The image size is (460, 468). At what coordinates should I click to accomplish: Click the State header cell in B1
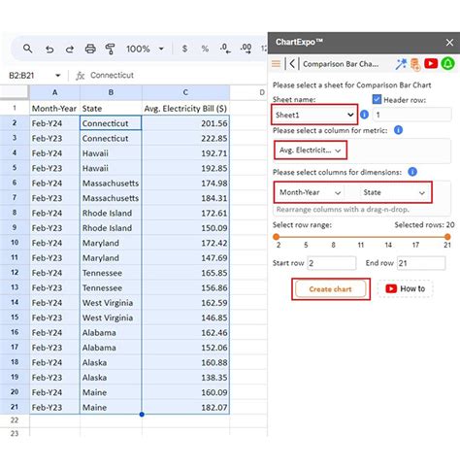(x=111, y=109)
